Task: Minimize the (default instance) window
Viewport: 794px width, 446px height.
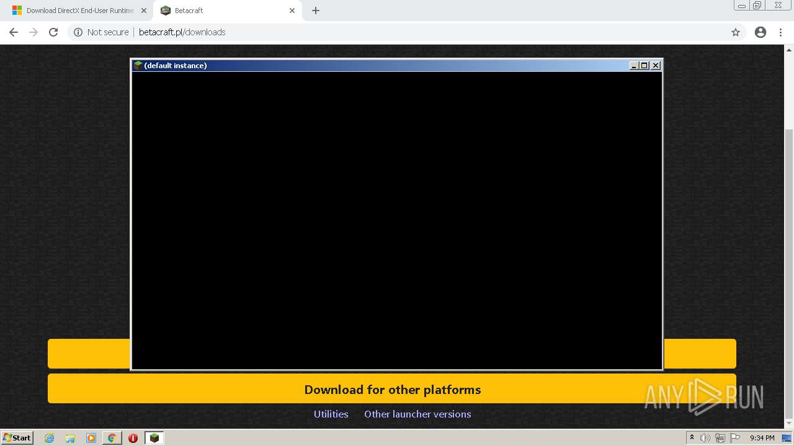Action: click(634, 65)
